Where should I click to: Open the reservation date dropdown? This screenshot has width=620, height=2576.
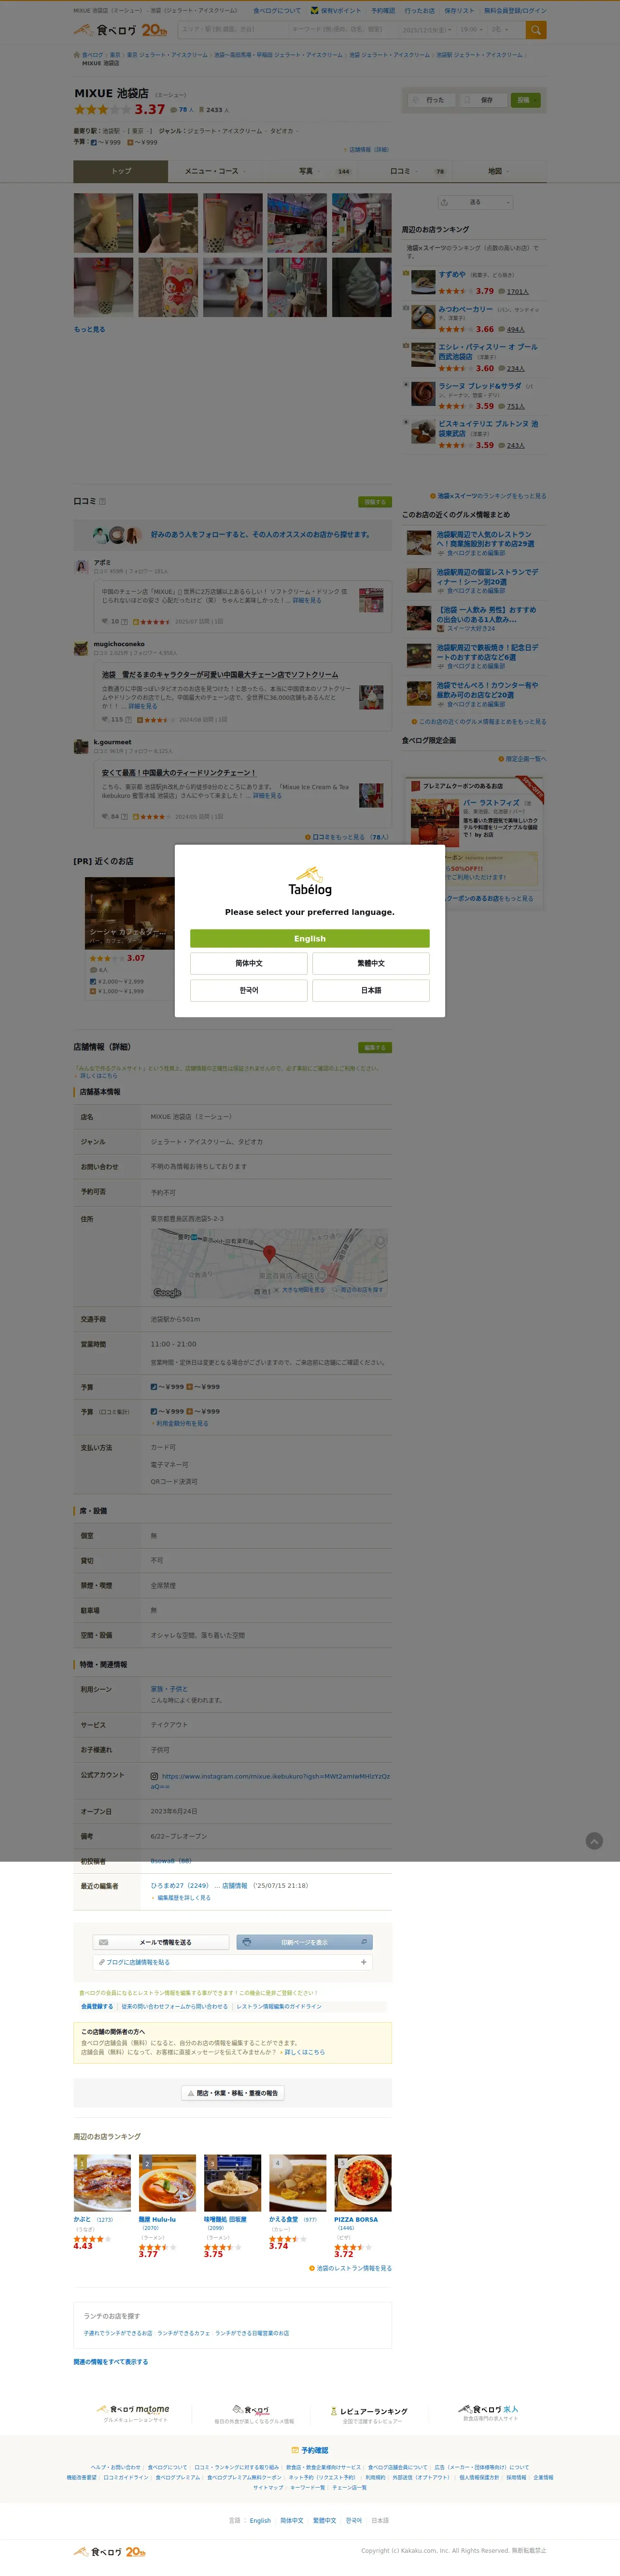[x=427, y=30]
